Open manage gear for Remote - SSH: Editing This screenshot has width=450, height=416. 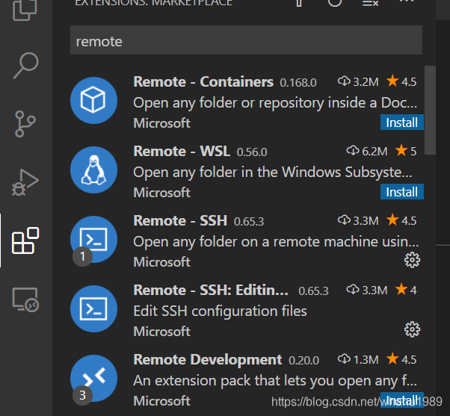tap(412, 329)
